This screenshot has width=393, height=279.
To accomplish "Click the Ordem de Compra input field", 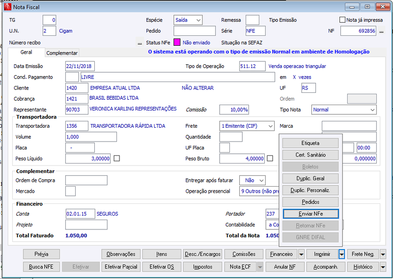I will [86, 180].
